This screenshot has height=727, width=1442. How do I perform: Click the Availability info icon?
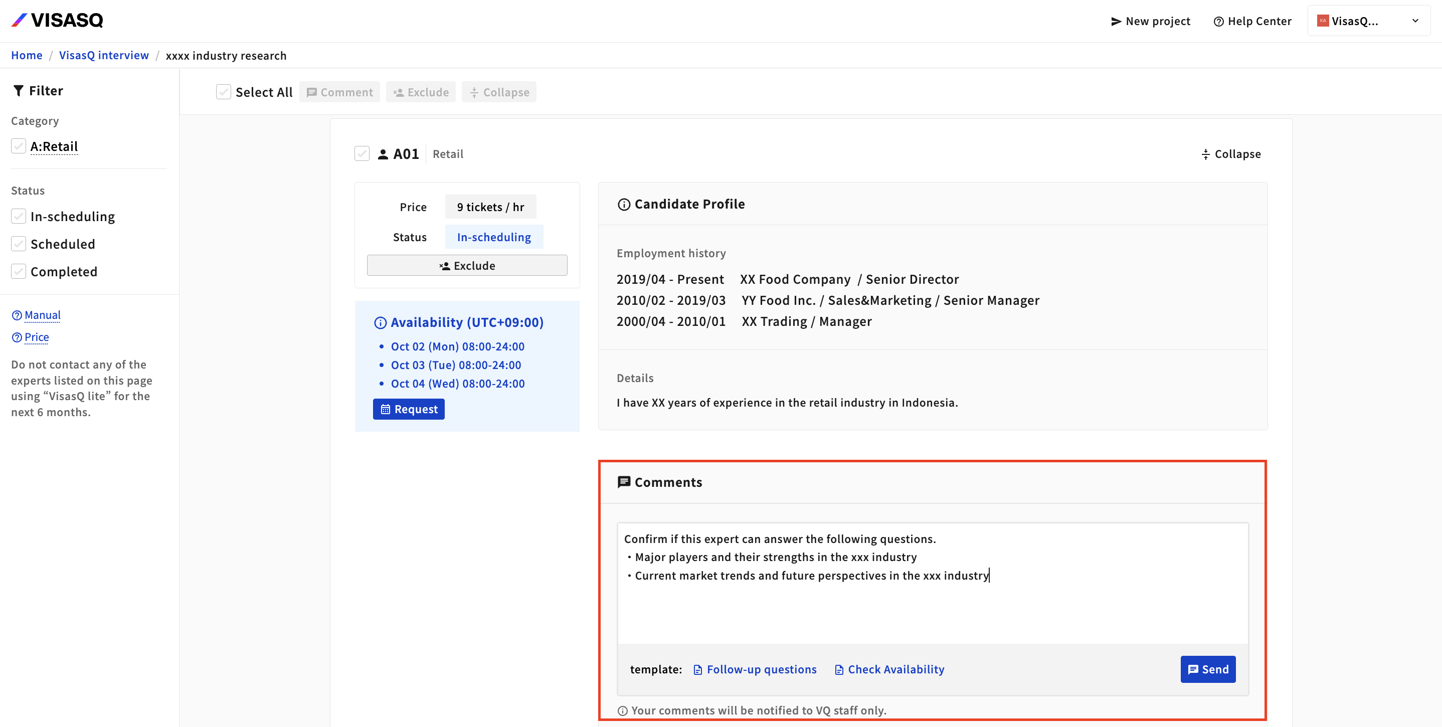click(x=380, y=322)
